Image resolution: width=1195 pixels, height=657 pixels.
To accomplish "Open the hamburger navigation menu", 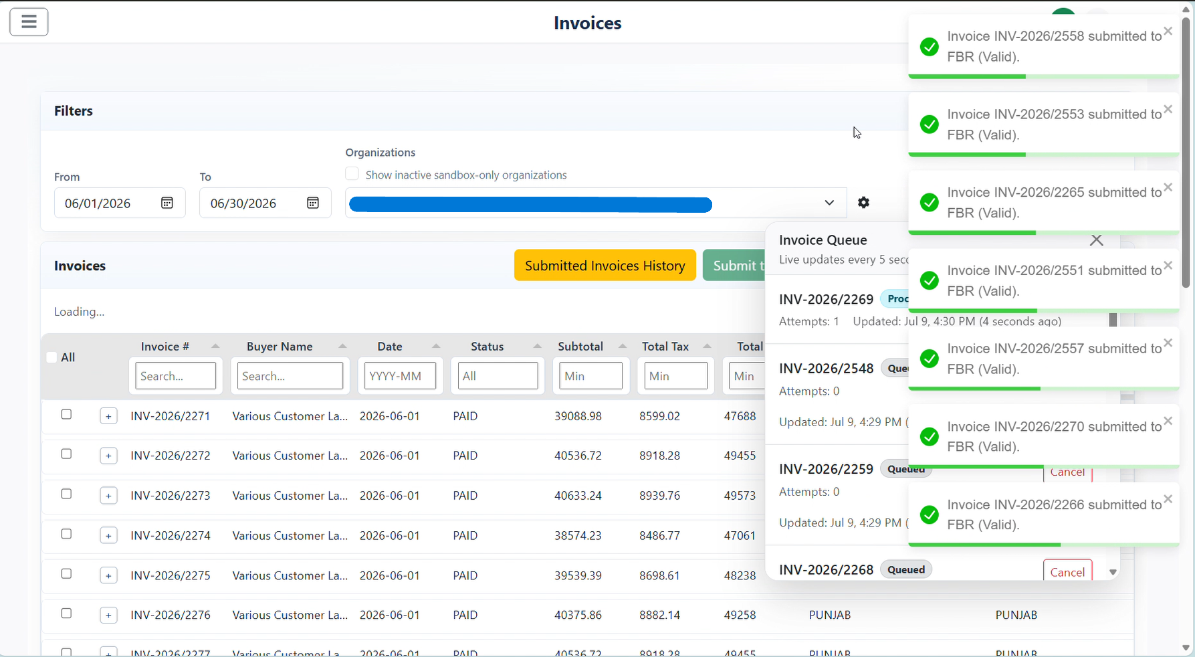I will pos(29,22).
